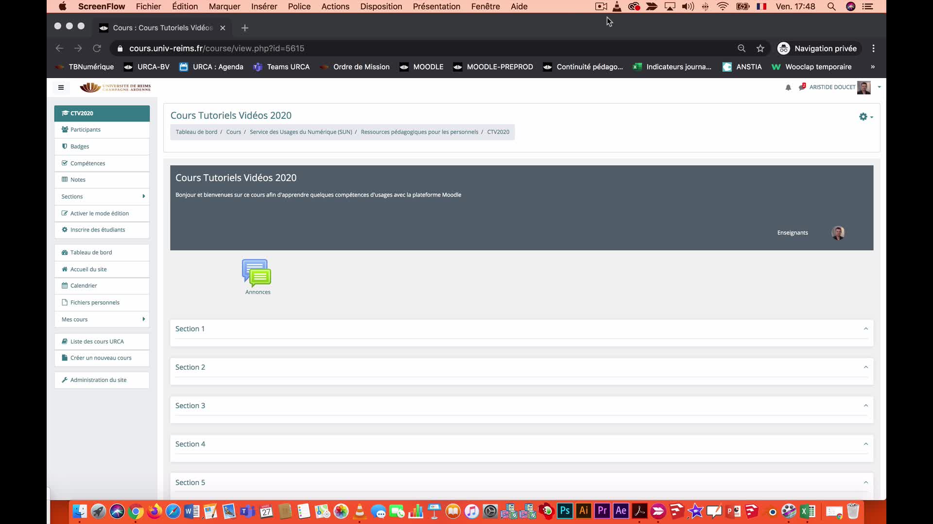Open the course settings gear menu
Screen dimensions: 933x524
(865, 117)
